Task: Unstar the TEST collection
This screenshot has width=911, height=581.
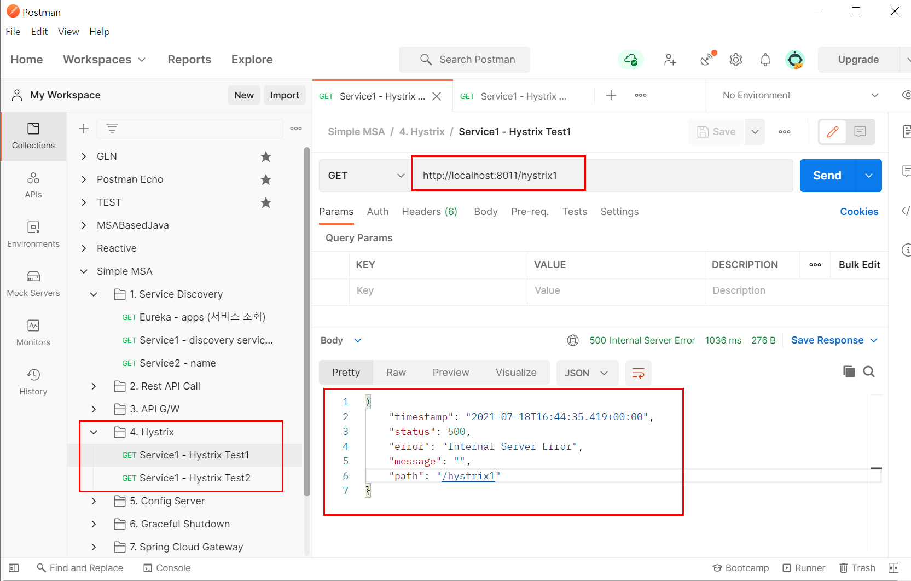Action: coord(266,203)
